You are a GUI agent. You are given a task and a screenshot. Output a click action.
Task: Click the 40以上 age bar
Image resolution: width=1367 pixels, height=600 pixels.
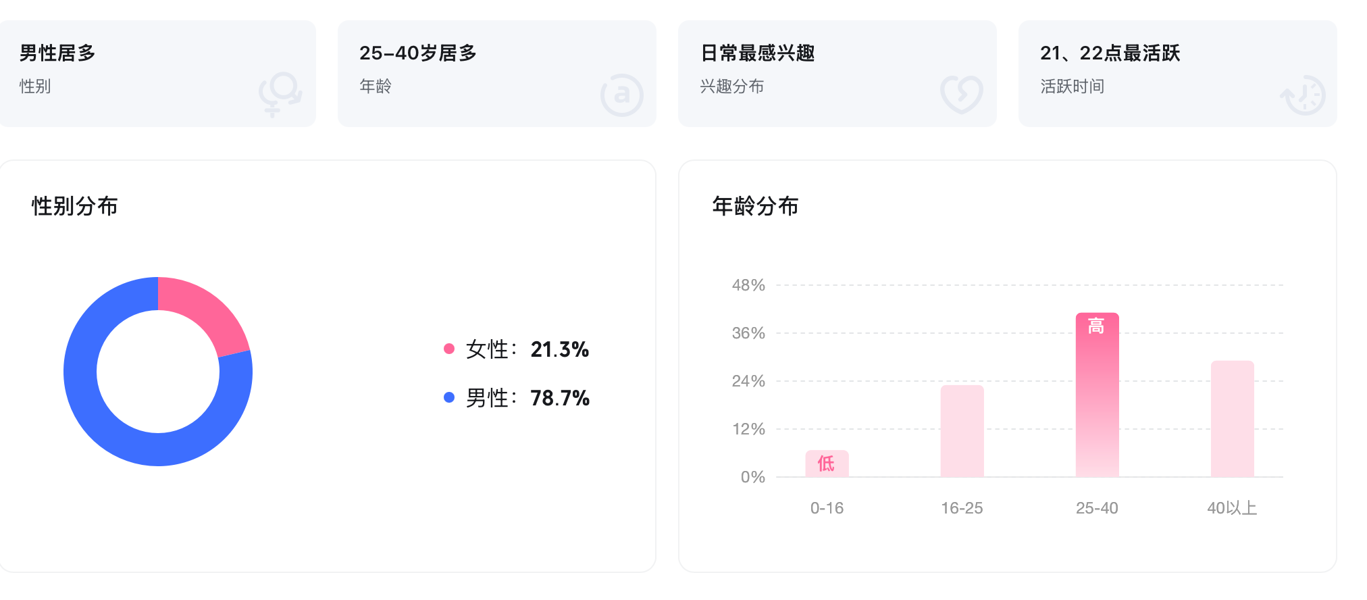click(1232, 419)
